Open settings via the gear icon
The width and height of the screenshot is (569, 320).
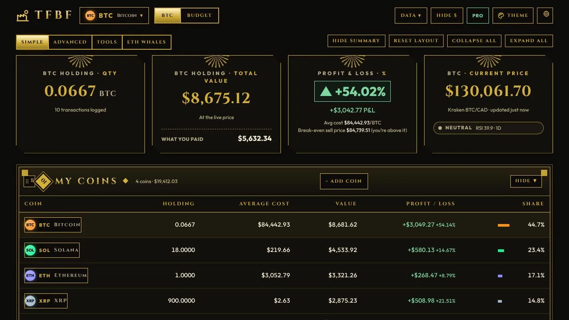point(545,15)
